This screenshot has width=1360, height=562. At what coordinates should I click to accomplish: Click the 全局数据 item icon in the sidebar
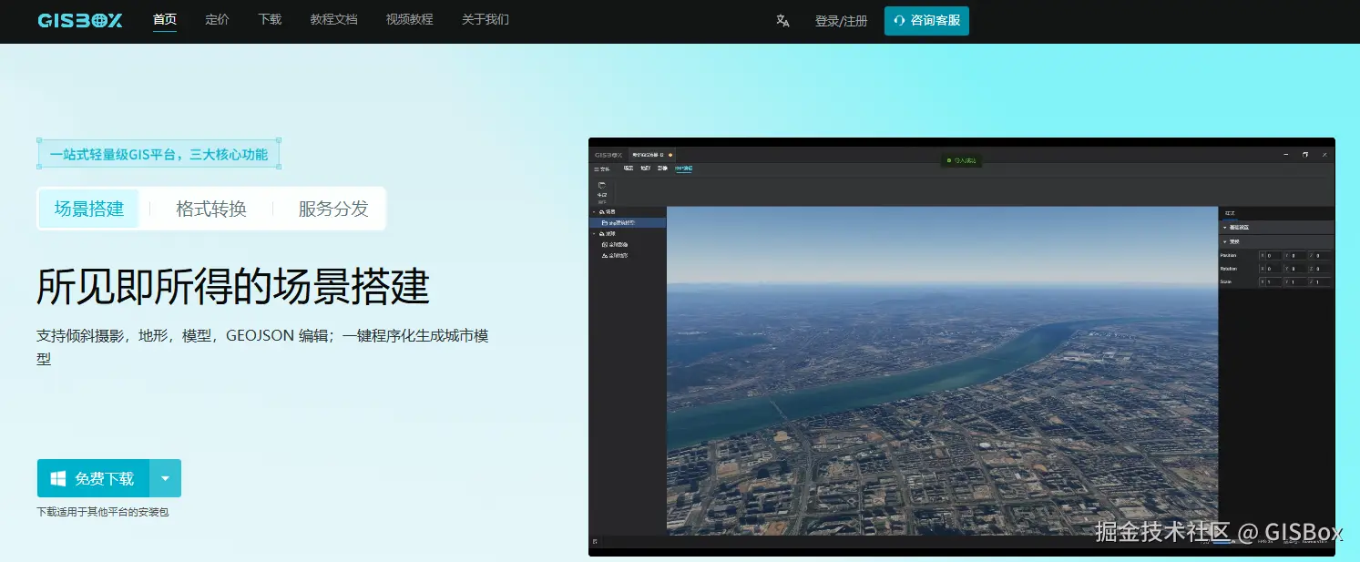tap(603, 244)
